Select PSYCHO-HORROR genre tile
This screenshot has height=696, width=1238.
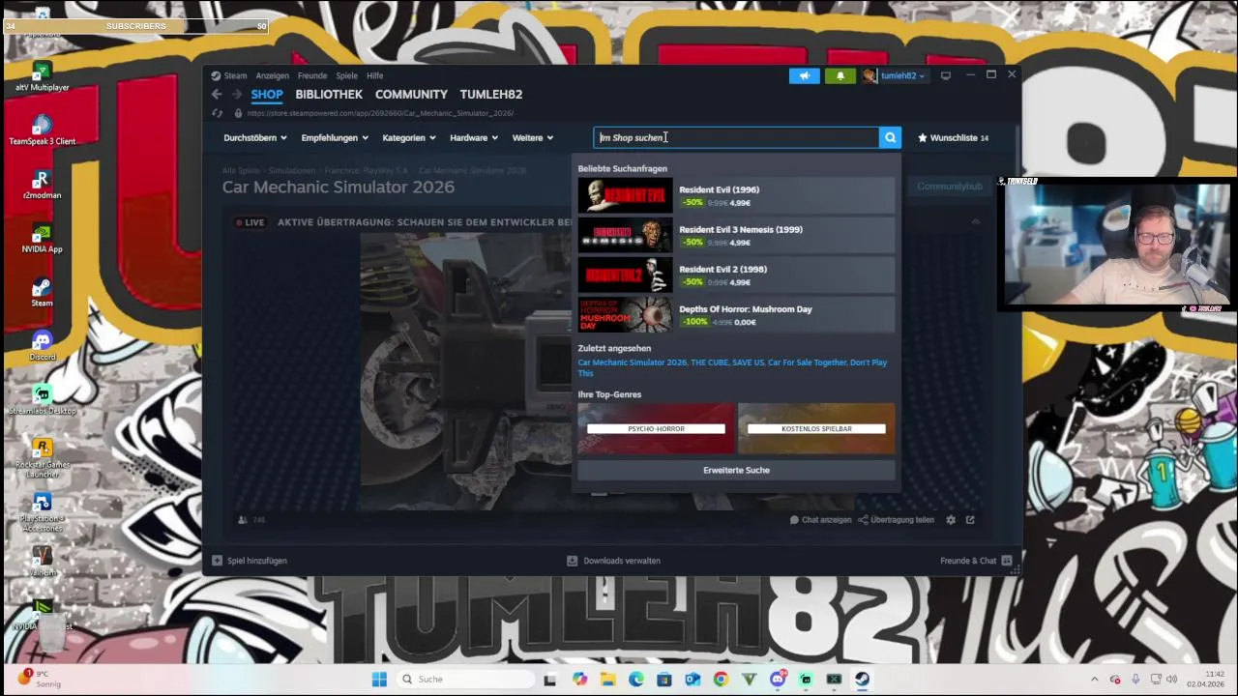pyautogui.click(x=657, y=428)
